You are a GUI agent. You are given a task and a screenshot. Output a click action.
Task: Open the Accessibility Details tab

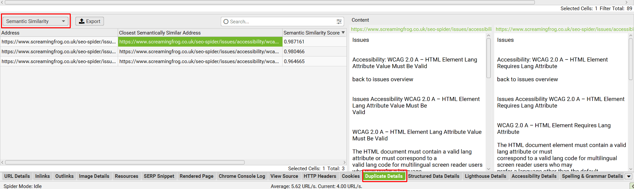point(534,176)
